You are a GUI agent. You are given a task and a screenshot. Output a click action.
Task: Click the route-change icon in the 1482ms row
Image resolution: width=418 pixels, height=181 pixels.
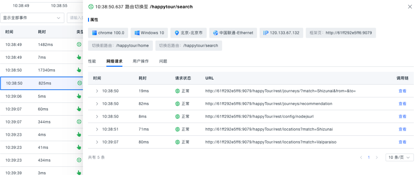tap(79, 45)
